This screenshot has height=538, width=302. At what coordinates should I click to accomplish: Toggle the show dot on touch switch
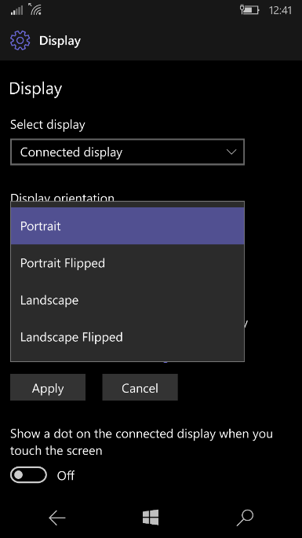tap(28, 475)
